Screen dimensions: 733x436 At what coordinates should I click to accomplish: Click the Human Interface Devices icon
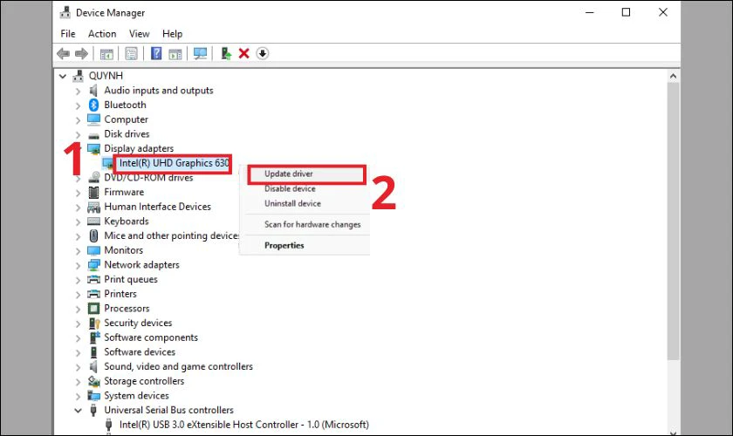point(93,207)
